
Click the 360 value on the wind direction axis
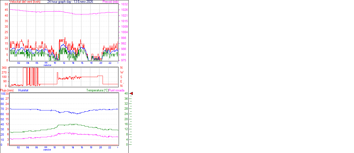(x=4, y=68)
